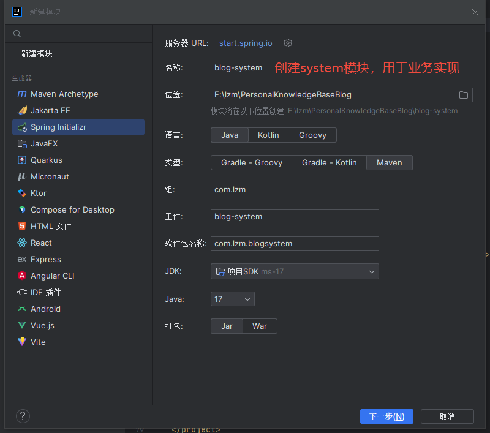This screenshot has width=490, height=433.
Task: Select 新建模块 in left list
Action: (x=37, y=53)
